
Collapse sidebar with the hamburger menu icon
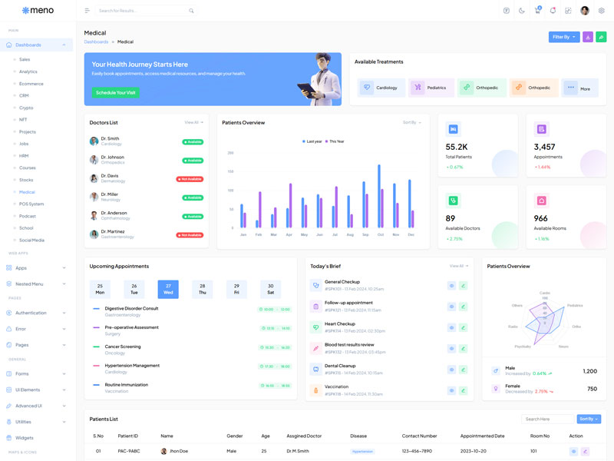pos(87,11)
